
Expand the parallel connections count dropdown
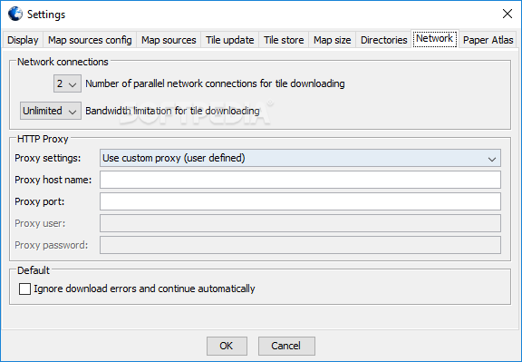coord(67,83)
